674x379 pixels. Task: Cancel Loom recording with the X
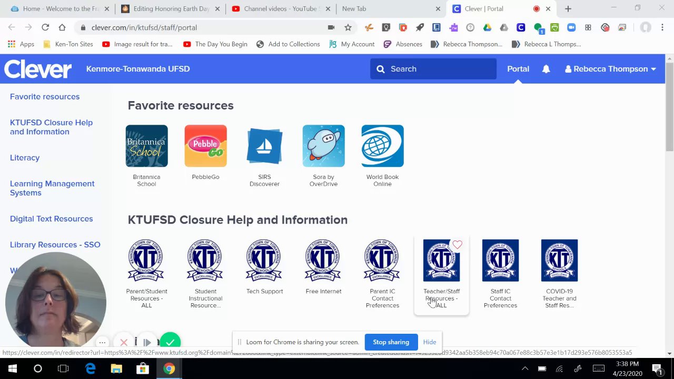pos(124,343)
